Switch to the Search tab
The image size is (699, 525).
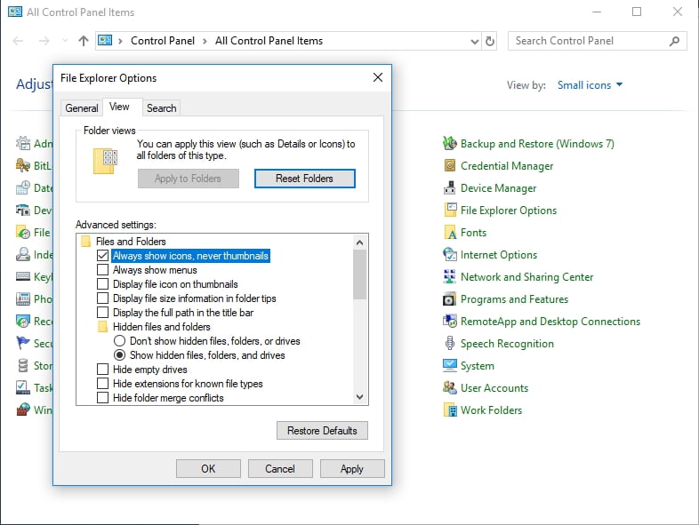click(161, 107)
